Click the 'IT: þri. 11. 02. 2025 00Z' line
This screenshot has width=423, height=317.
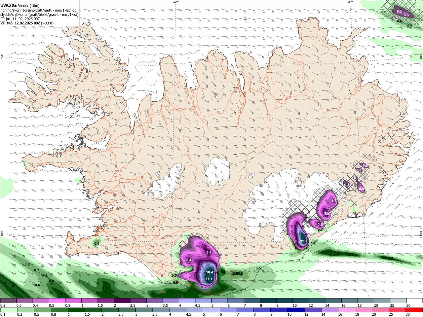tap(20, 19)
